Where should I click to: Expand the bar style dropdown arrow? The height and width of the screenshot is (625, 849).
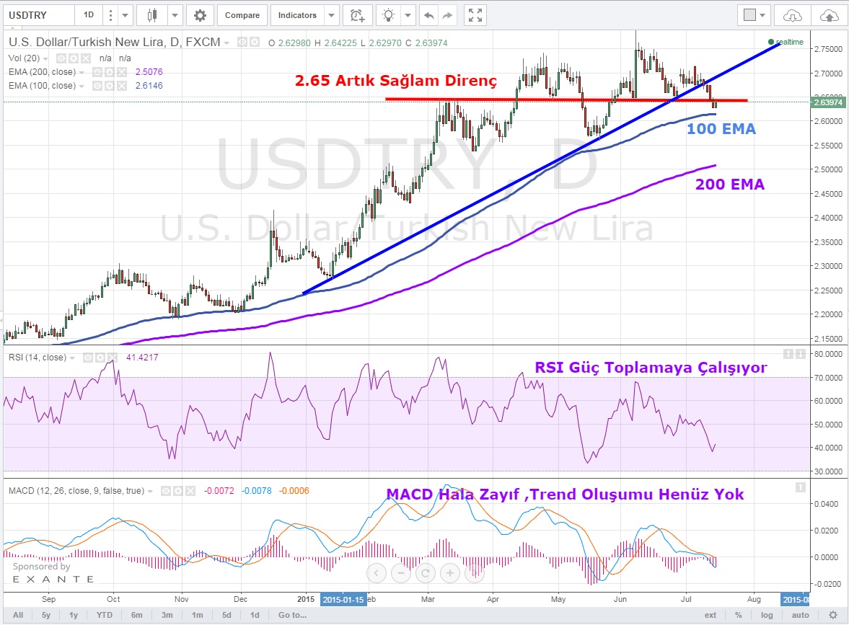[175, 15]
